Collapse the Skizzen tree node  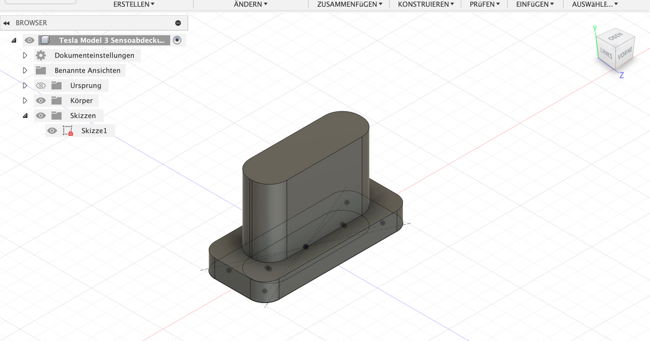24,115
